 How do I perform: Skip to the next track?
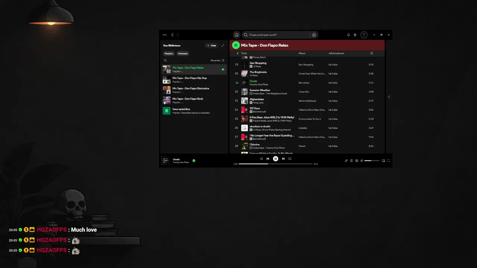pyautogui.click(x=283, y=159)
